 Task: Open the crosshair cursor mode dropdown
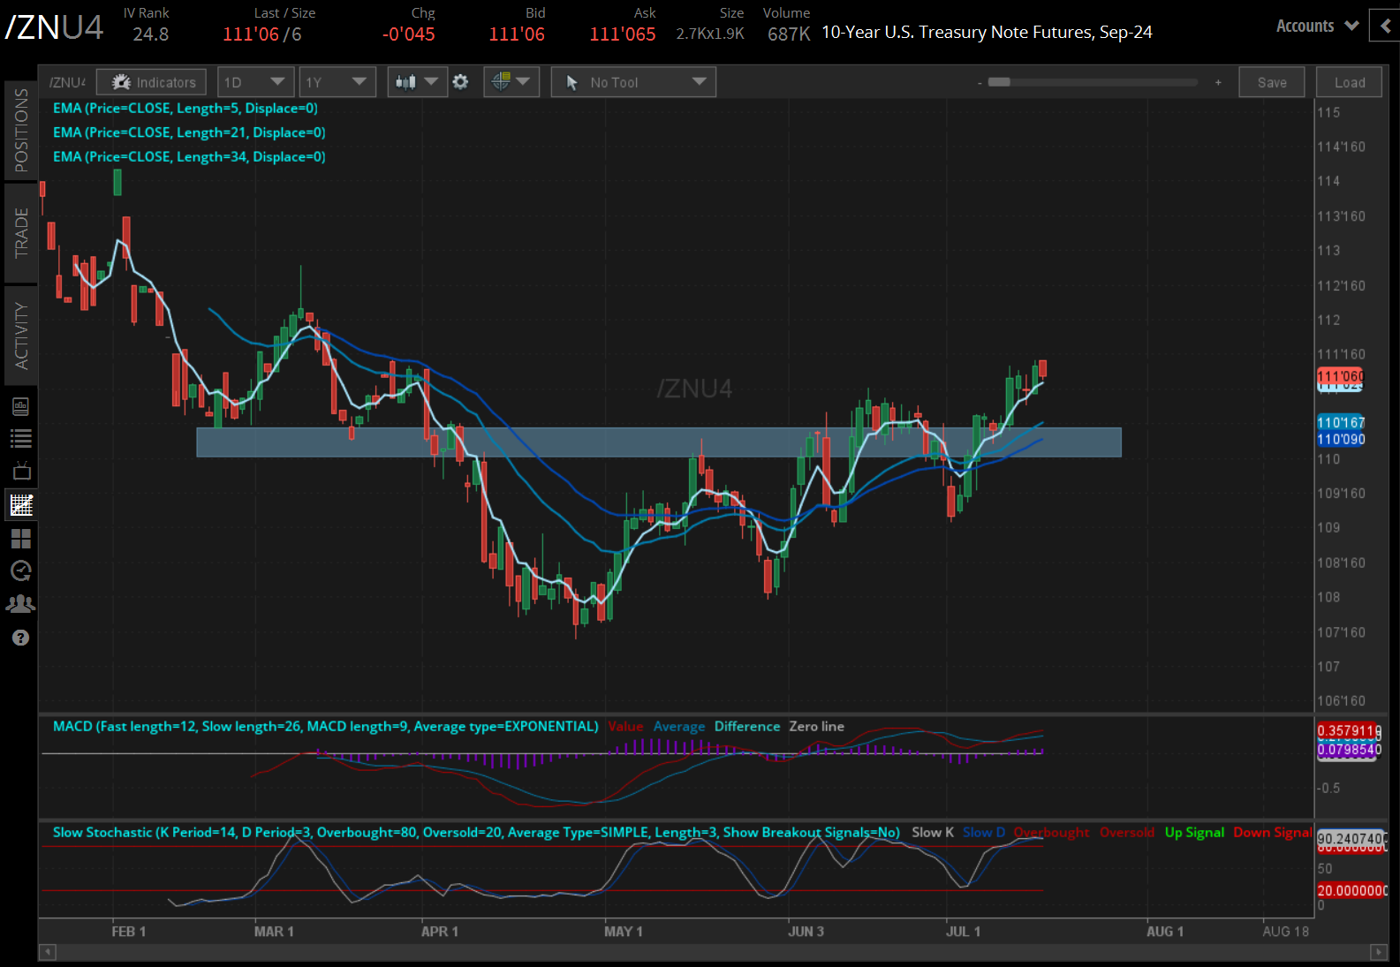coord(511,82)
